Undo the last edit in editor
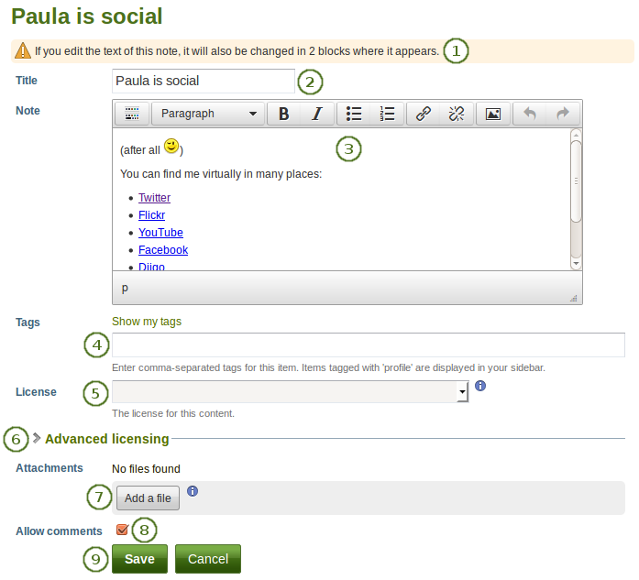 [529, 114]
